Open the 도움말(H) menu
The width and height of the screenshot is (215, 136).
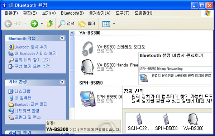pyautogui.click(x=143, y=13)
